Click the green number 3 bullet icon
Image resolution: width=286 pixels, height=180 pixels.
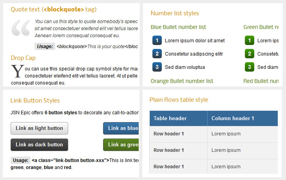(249, 67)
